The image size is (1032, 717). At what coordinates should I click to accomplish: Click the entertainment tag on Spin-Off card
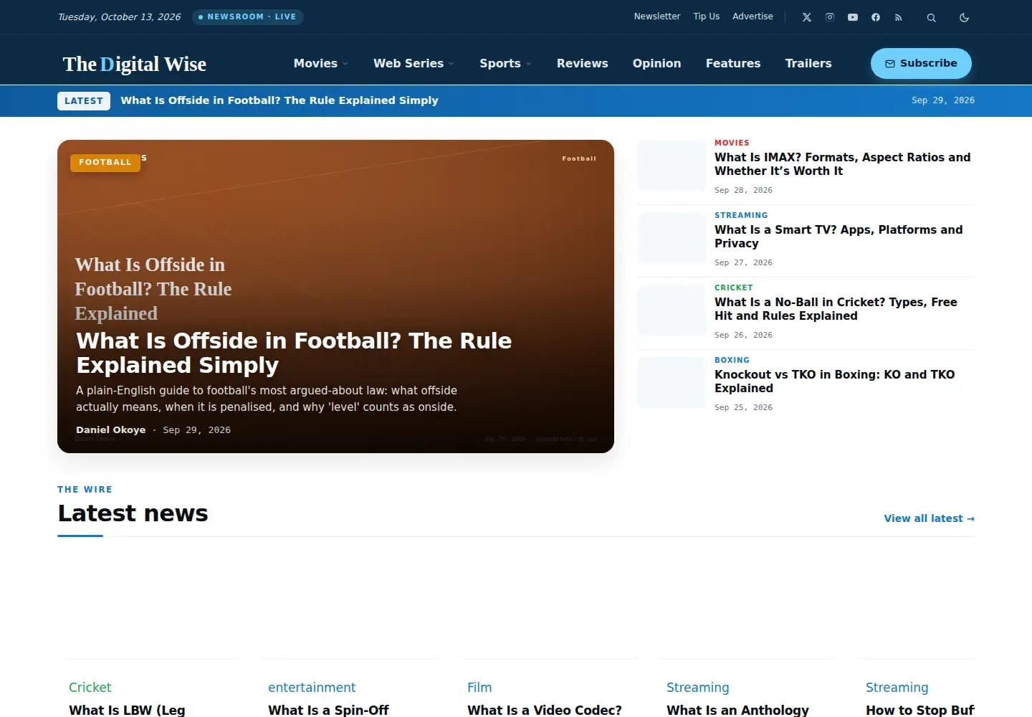point(312,688)
